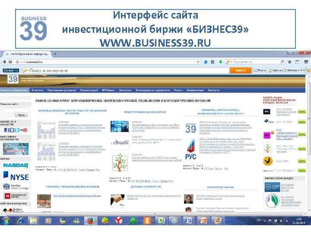
Task: Open the 'О системе' menu item
Action: pyautogui.click(x=38, y=90)
